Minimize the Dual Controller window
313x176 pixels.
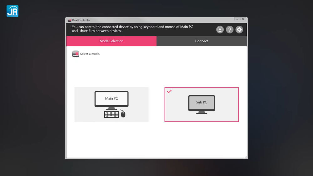point(237,19)
